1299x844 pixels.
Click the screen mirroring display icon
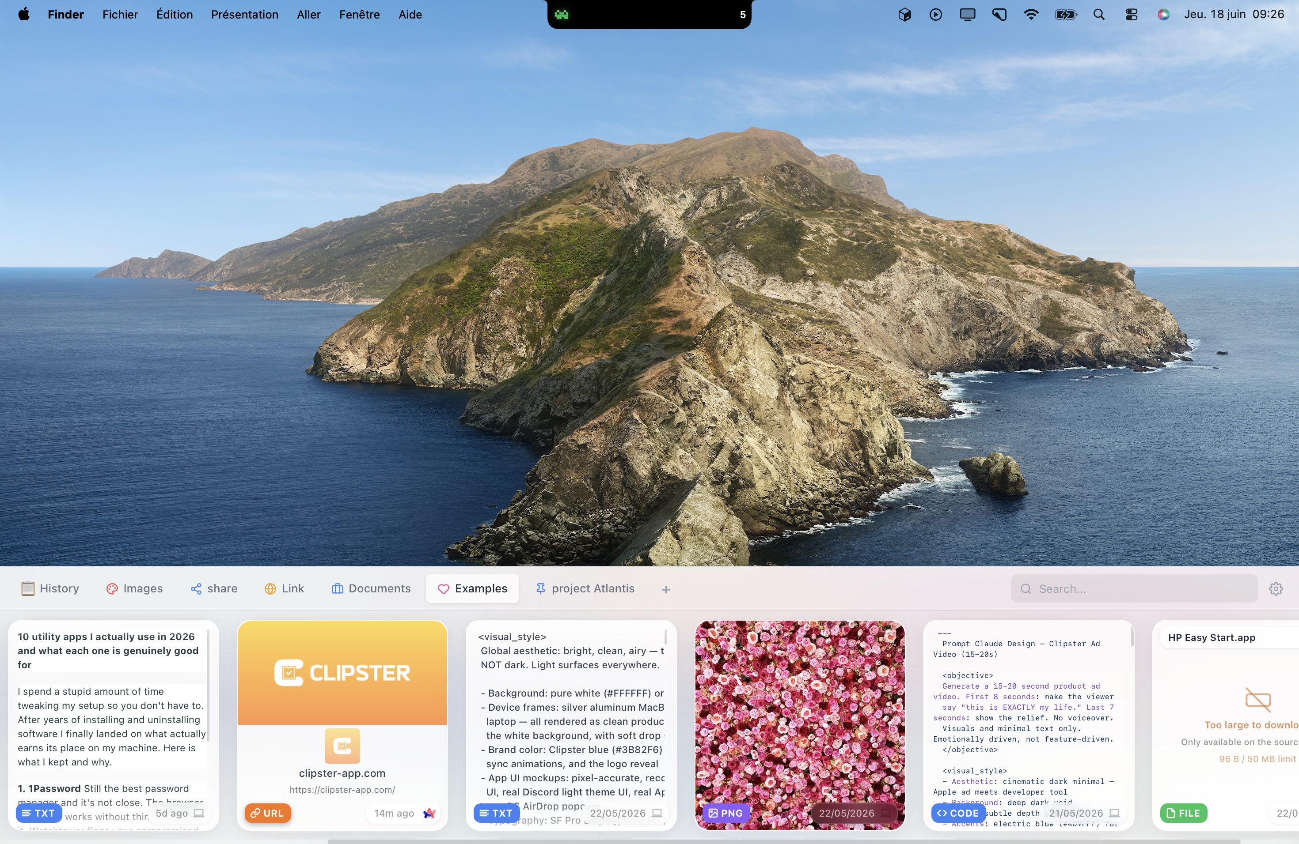(967, 15)
